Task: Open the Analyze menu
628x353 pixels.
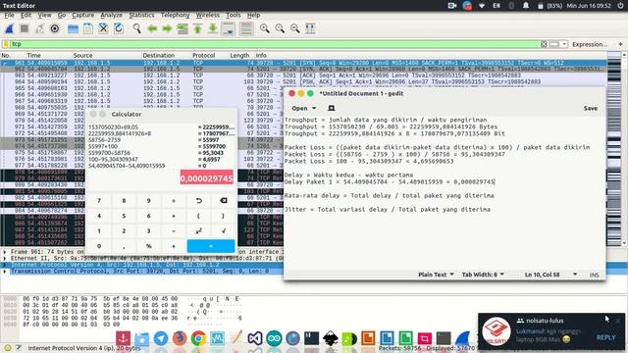Action: tap(111, 15)
